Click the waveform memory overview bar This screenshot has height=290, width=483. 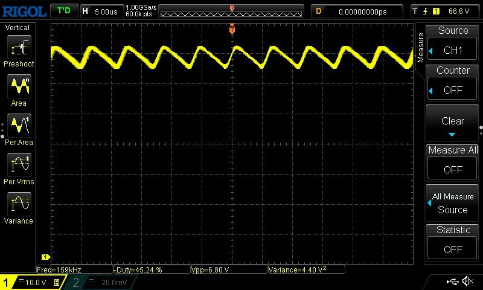(231, 11)
